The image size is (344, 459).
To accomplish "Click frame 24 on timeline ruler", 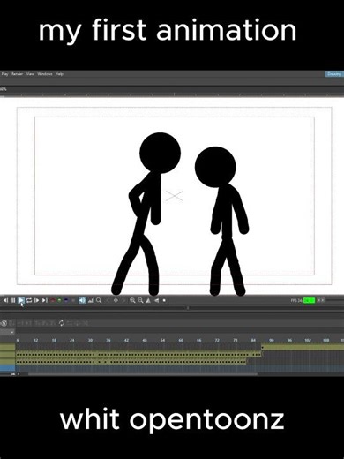I will [72, 340].
